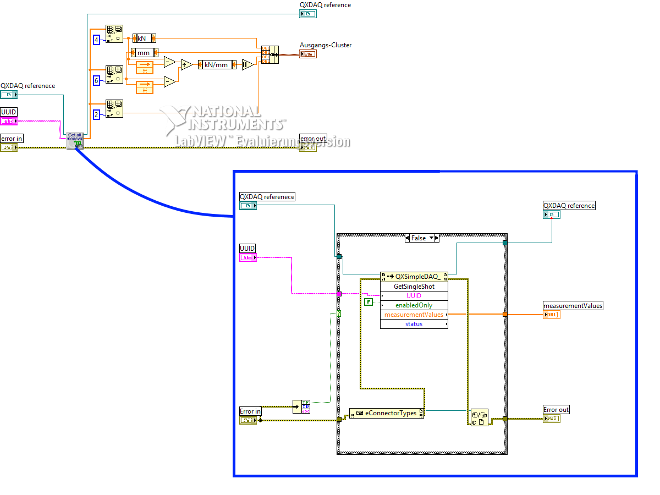Viewport: 660px width, 495px height.
Task: Click the numeric constant 4
Action: coord(96,40)
